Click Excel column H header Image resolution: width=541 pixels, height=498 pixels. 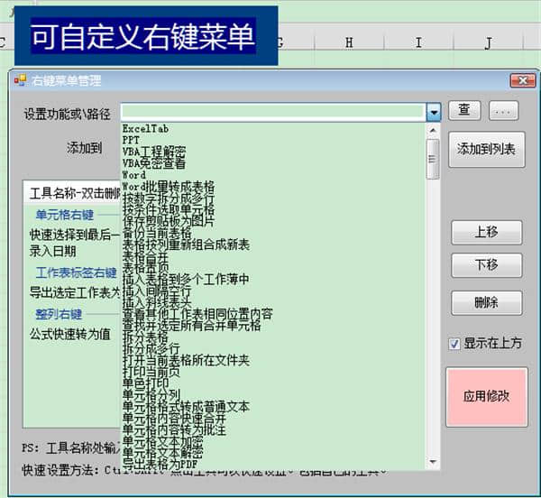(349, 42)
